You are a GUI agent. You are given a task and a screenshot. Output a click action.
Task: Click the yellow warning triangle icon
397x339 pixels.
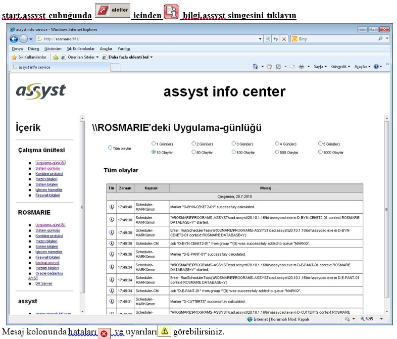click(164, 331)
